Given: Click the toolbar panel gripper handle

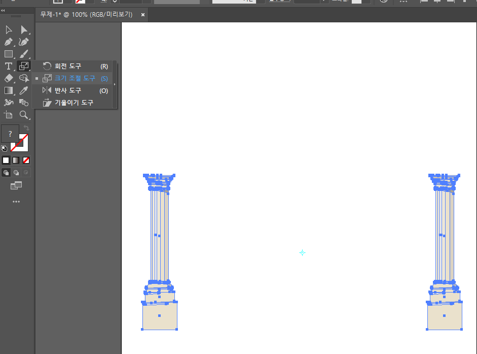Looking at the screenshot, I should (16, 16).
